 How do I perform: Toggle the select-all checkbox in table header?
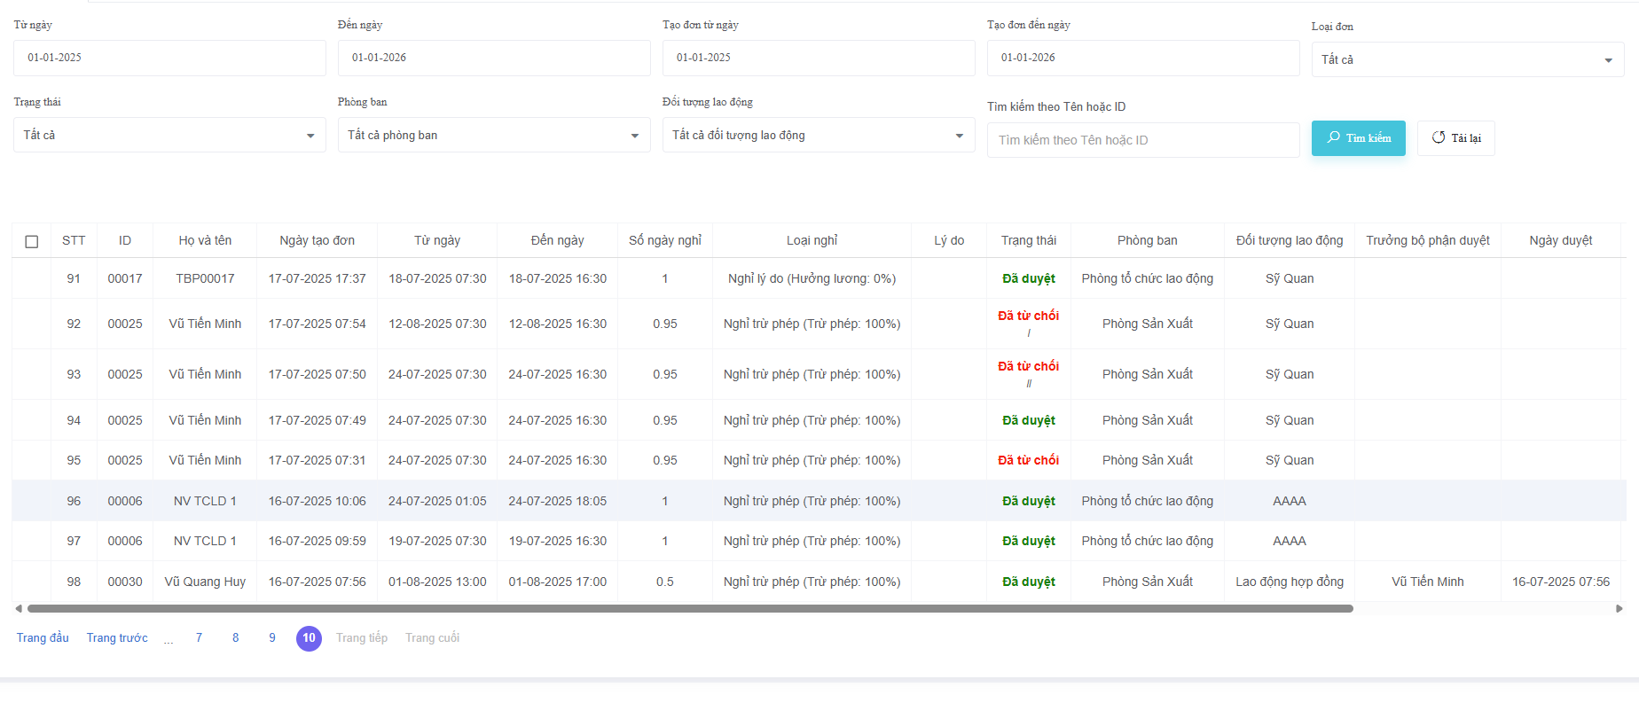[x=32, y=241]
